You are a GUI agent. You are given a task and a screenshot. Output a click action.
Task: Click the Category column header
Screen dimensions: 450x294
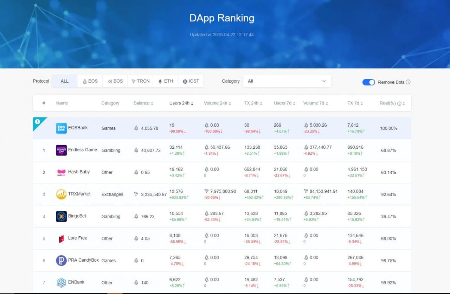110,103
